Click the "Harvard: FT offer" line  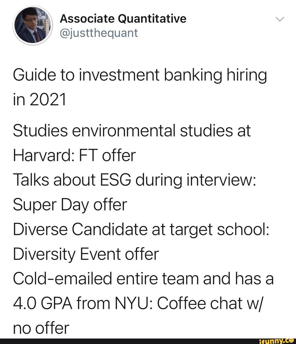(74, 155)
